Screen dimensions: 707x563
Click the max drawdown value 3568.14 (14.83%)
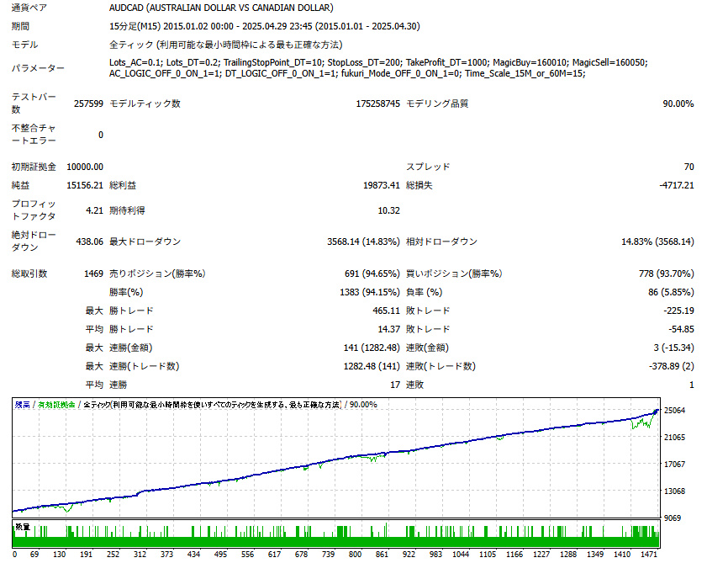(x=363, y=242)
